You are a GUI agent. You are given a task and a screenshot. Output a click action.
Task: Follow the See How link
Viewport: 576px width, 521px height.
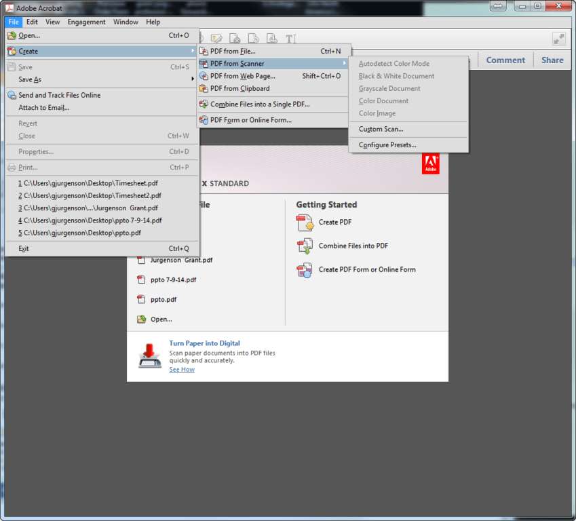click(x=182, y=370)
